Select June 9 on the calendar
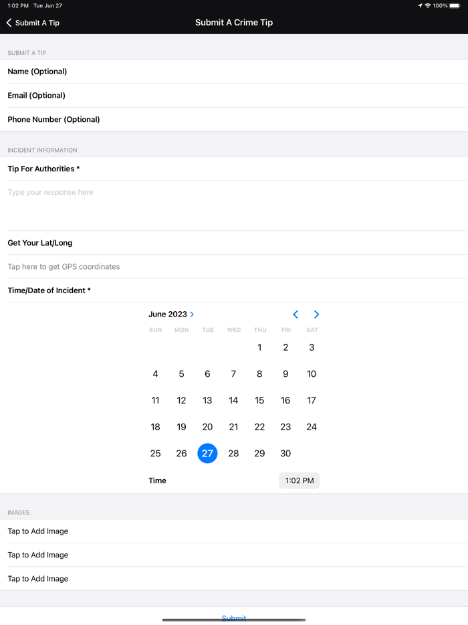The width and height of the screenshot is (468, 625). [285, 374]
